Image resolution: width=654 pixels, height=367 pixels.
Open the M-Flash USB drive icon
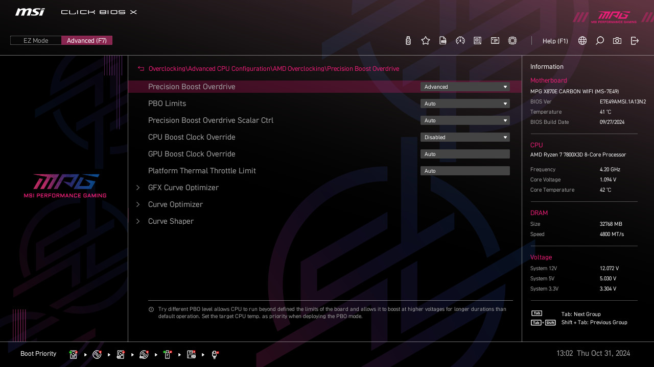point(408,41)
